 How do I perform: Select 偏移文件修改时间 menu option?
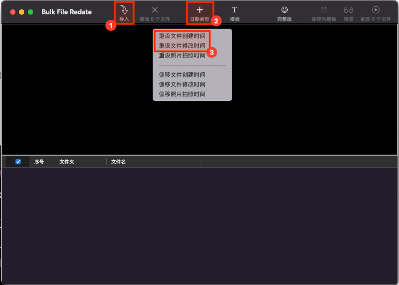point(182,84)
